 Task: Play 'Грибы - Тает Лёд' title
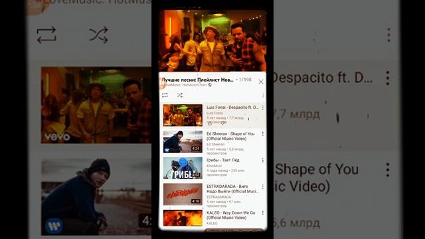coord(223,160)
